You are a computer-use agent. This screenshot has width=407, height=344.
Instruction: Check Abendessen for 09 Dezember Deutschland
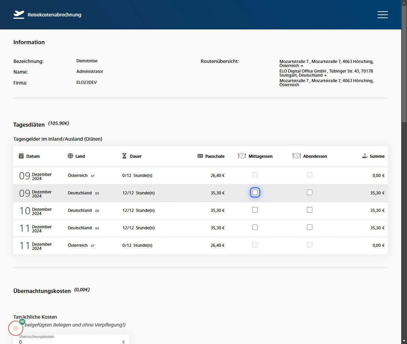(x=310, y=193)
